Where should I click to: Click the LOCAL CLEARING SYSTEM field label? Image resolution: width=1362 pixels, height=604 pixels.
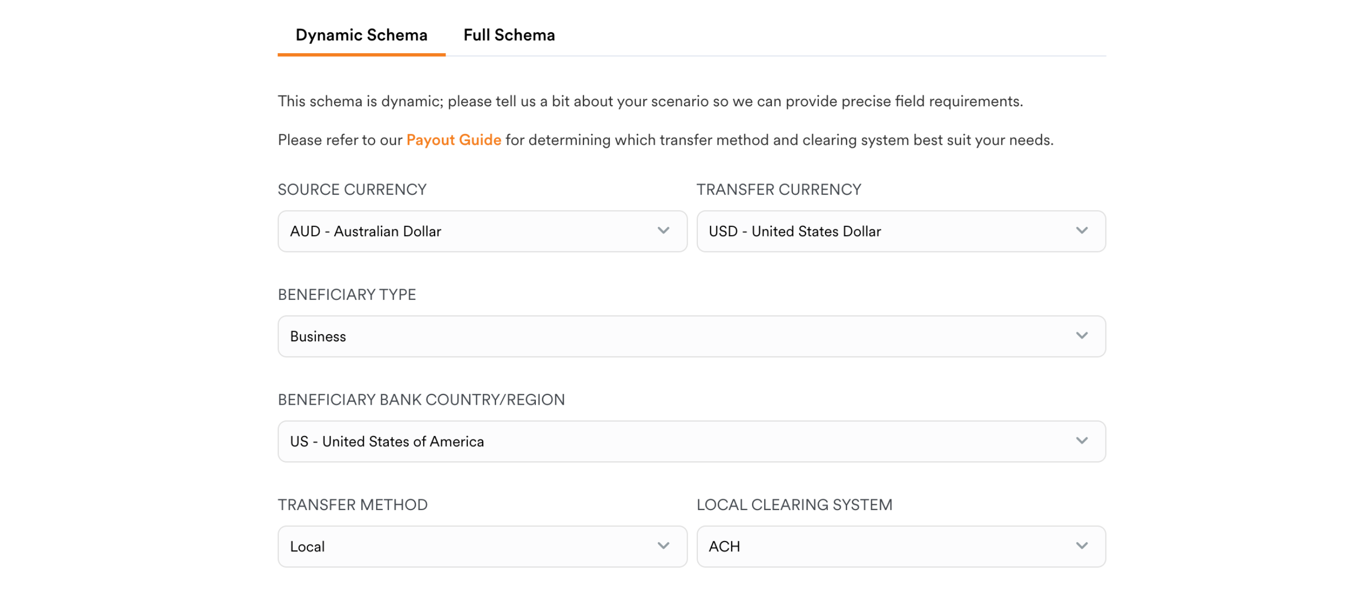794,504
